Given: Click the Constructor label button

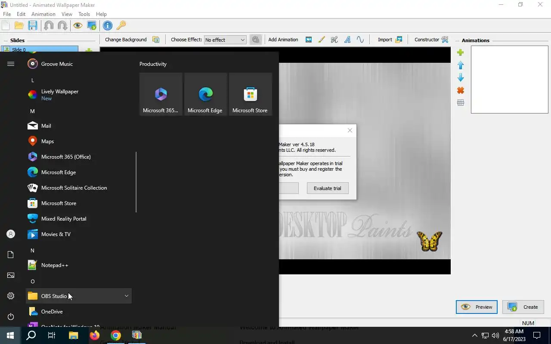Looking at the screenshot, I should point(427,40).
